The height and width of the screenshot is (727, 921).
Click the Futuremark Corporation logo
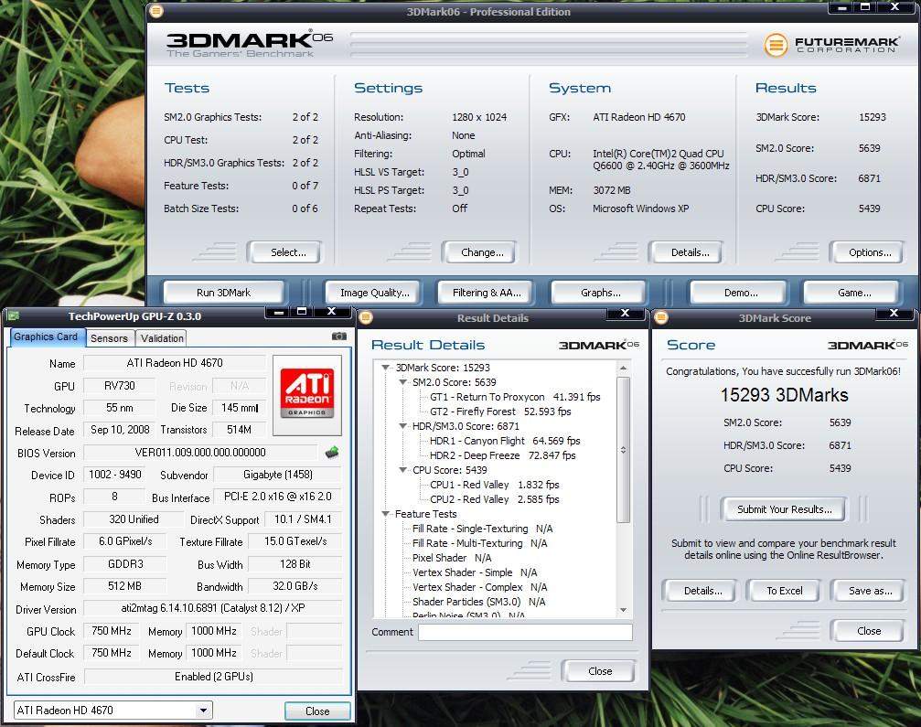point(831,44)
